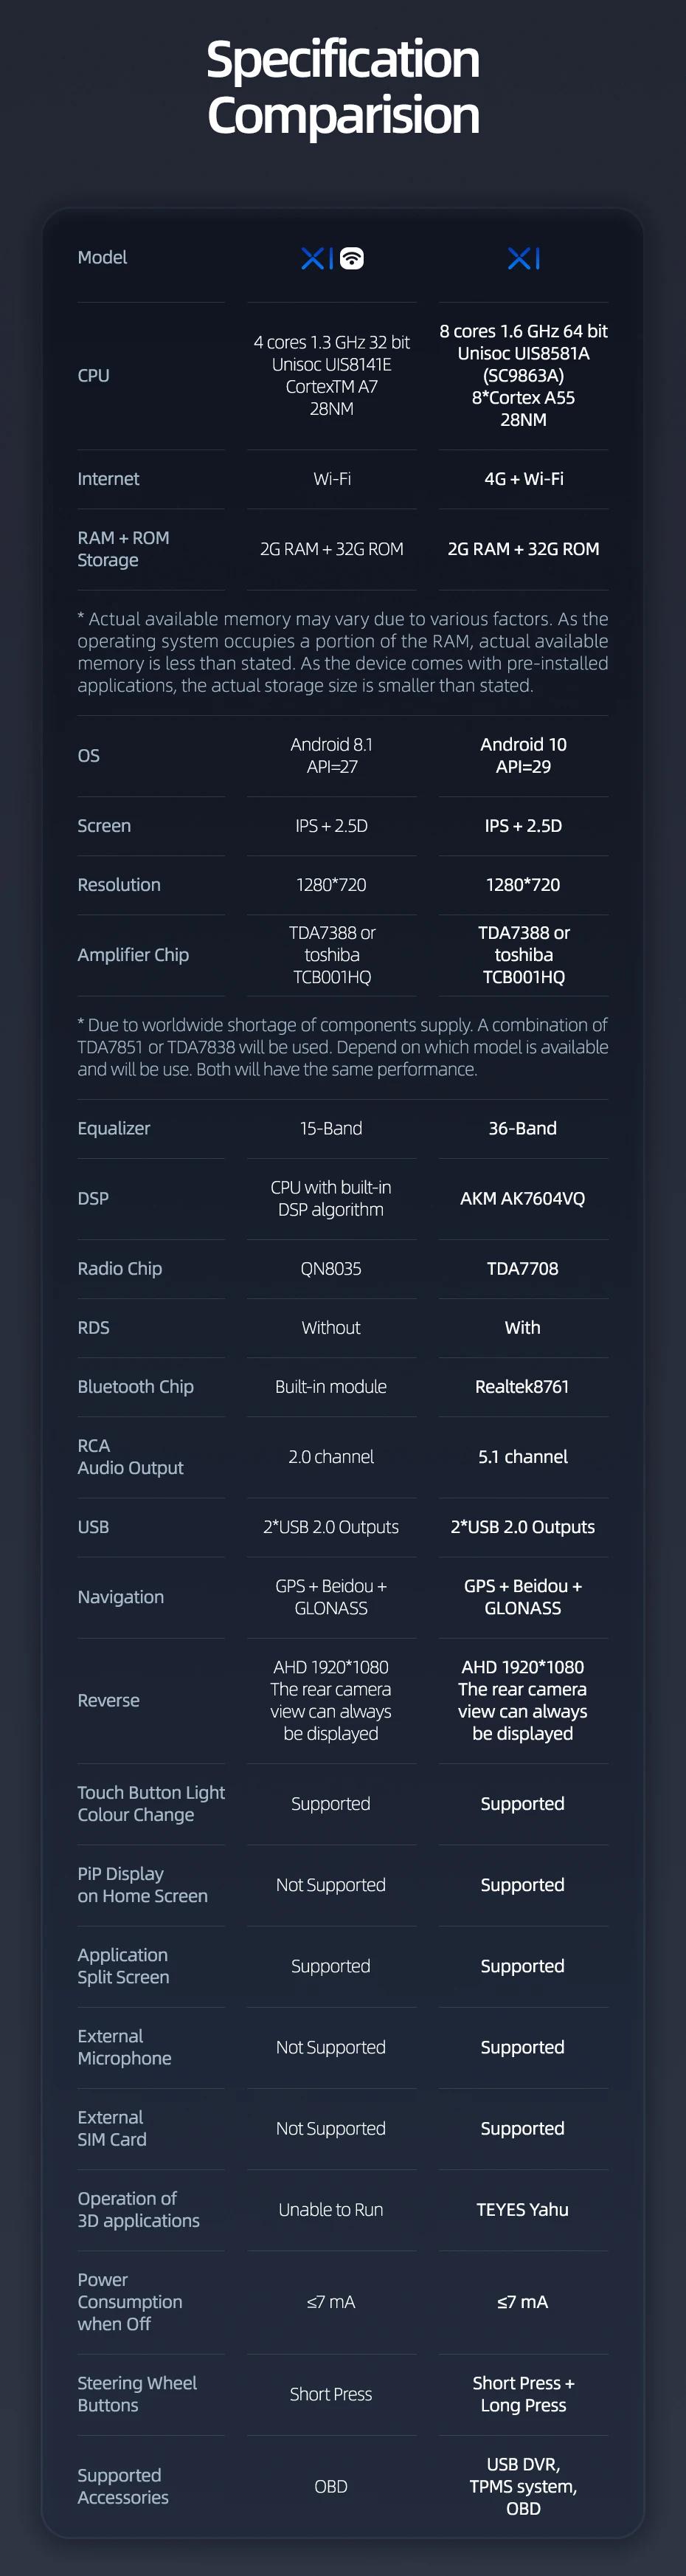This screenshot has height=2576, width=686.
Task: Click the CPU row label
Action: [x=94, y=375]
